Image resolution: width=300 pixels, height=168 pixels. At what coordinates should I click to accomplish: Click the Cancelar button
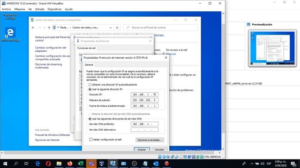point(159,149)
